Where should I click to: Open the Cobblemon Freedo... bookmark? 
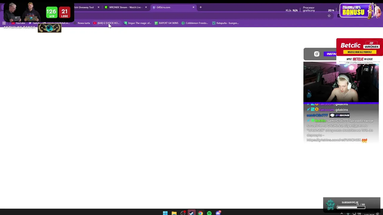(x=195, y=23)
